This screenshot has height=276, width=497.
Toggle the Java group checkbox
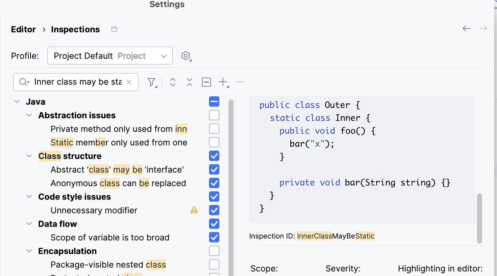tap(214, 101)
